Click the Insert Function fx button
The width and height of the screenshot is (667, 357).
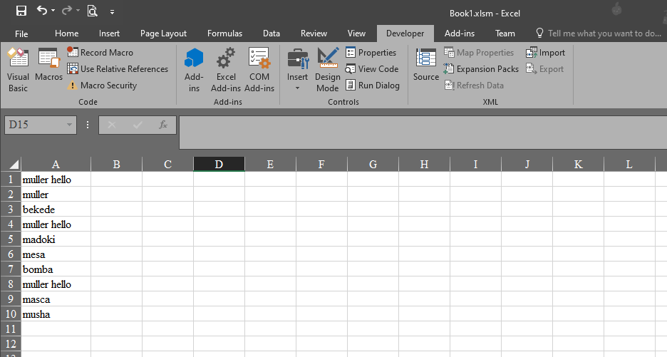pyautogui.click(x=163, y=125)
